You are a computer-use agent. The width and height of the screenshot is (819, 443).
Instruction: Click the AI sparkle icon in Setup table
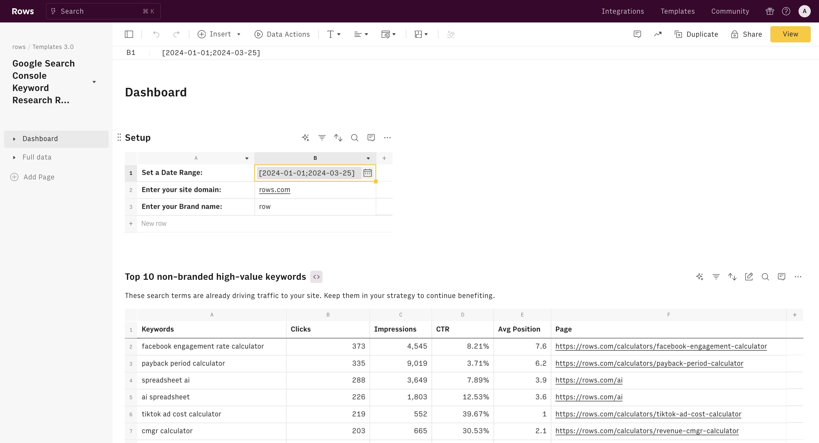(x=305, y=138)
